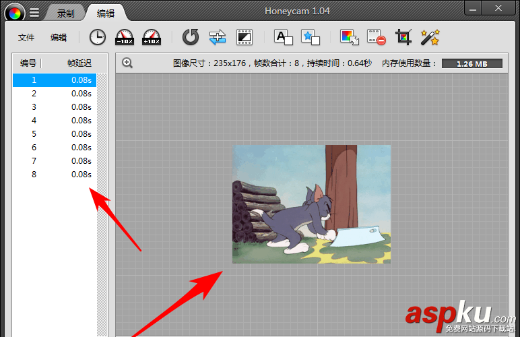
Task: Minimize the Honeycam window
Action: [x=473, y=8]
